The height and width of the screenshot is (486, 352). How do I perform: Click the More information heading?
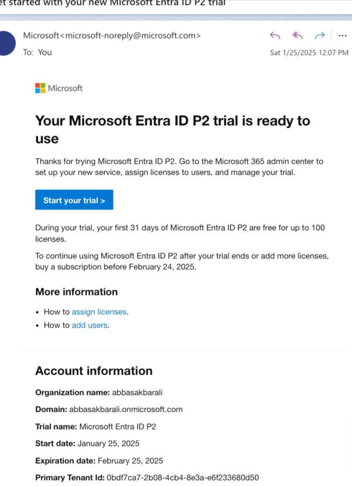[x=77, y=292]
